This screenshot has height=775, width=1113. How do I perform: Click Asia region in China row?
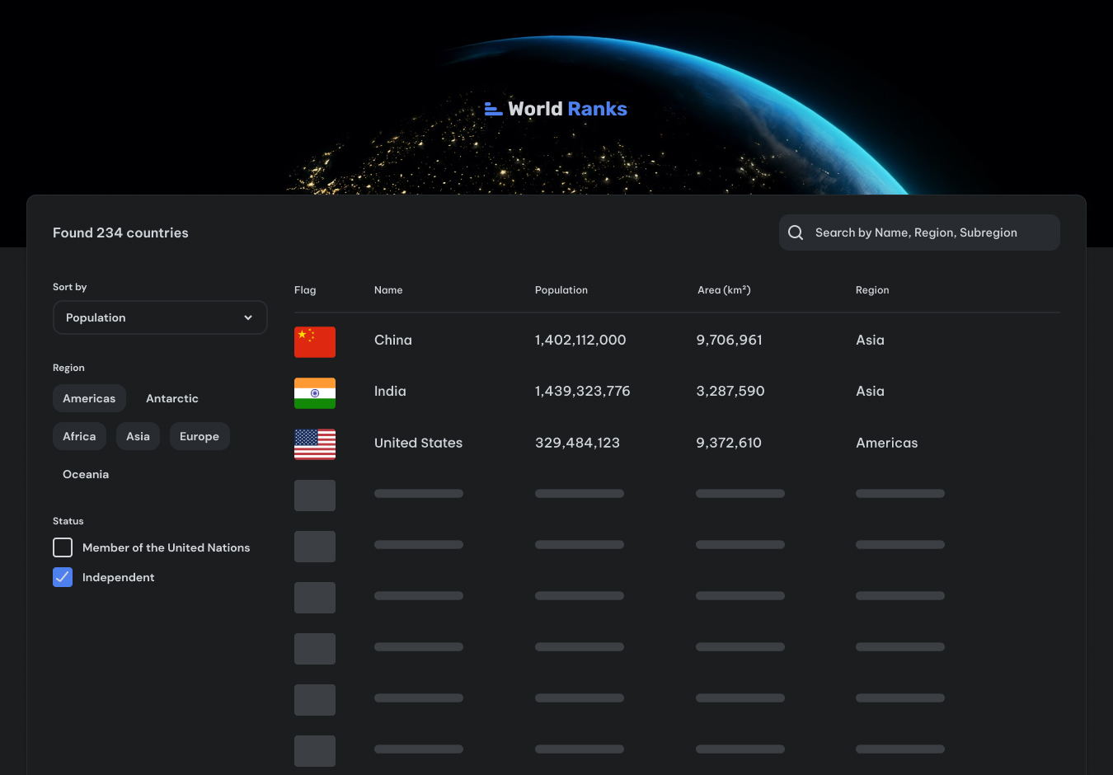870,340
